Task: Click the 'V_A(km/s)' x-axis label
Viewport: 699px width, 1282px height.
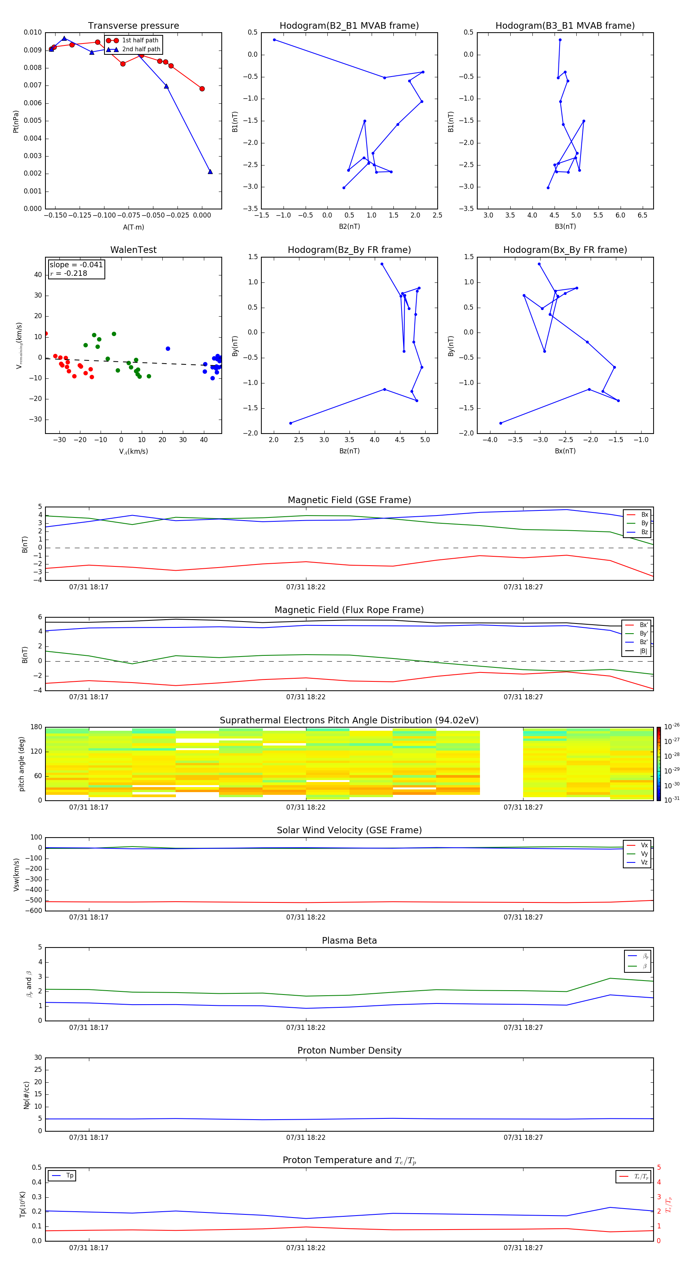Action: point(133,451)
